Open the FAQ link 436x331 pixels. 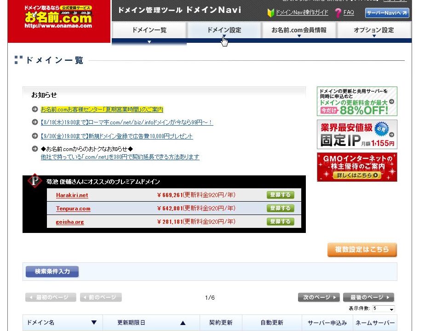pos(349,12)
